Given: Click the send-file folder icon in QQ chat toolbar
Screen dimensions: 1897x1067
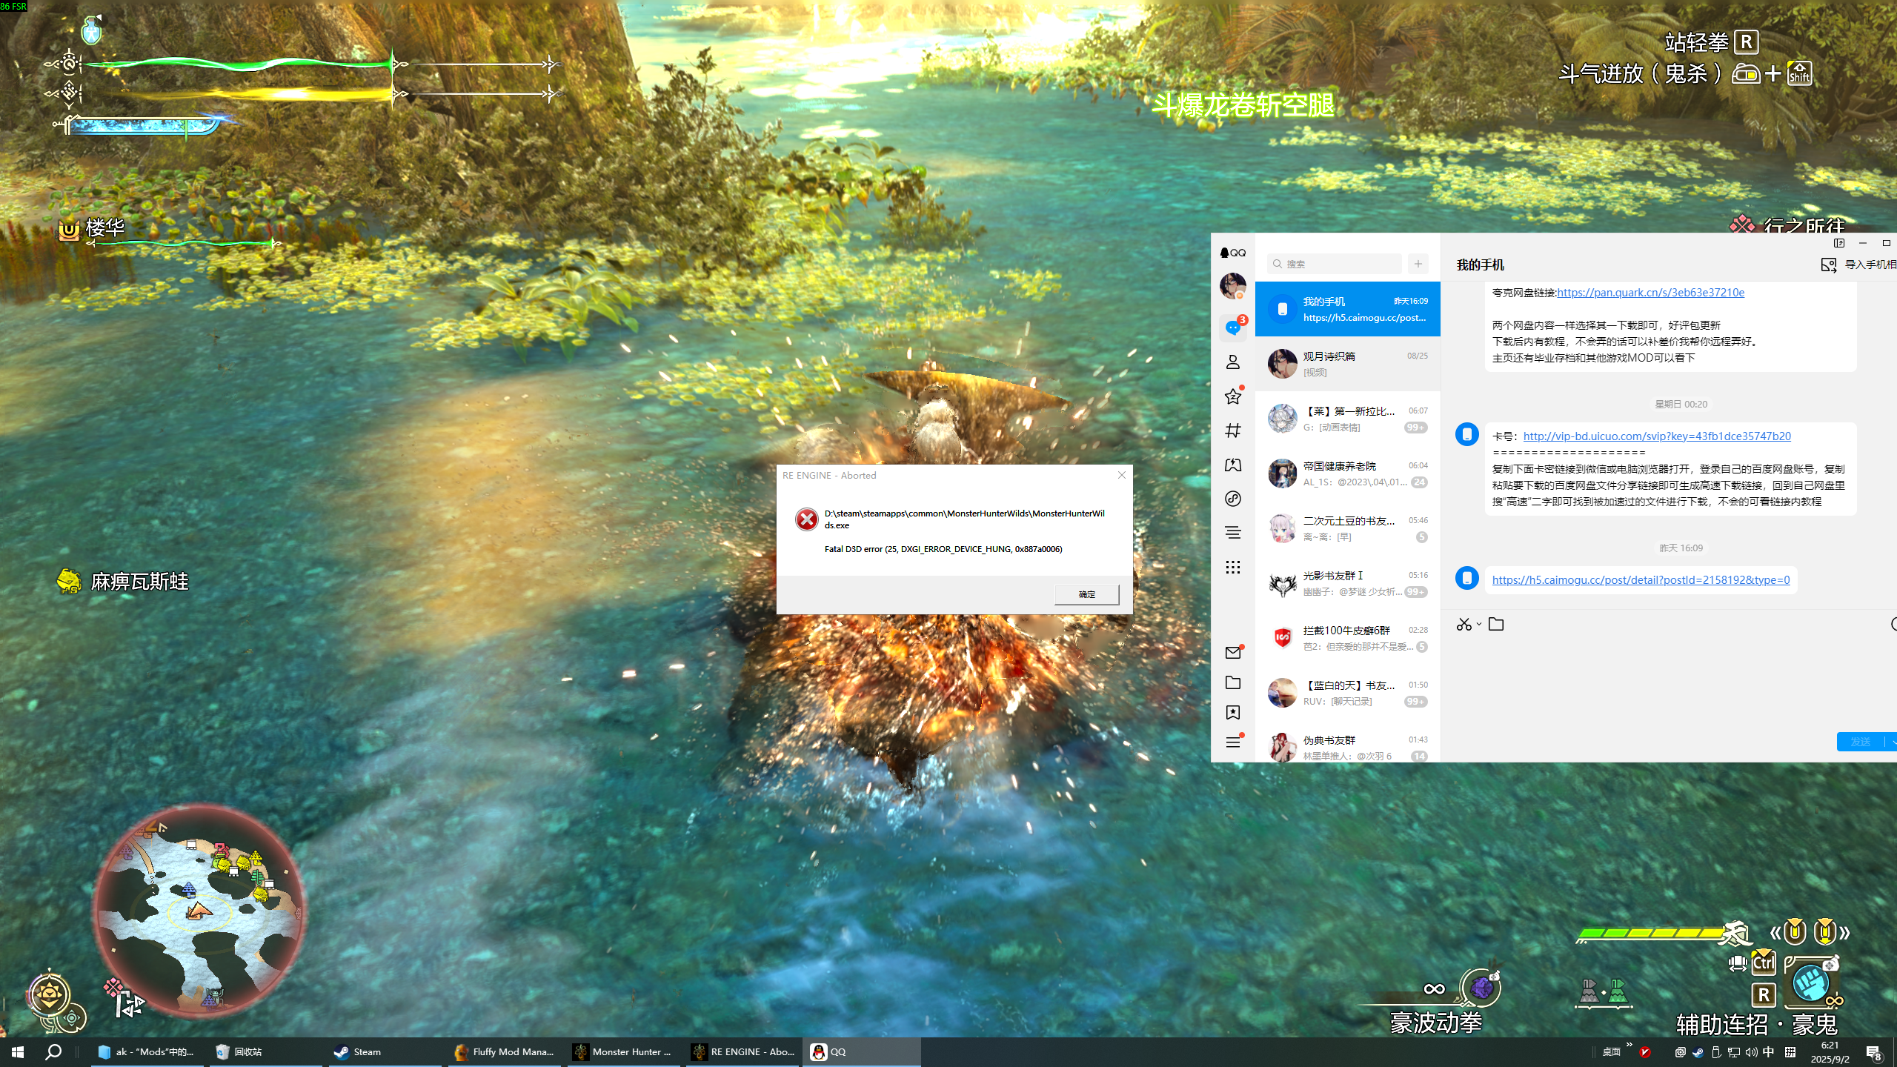Looking at the screenshot, I should [x=1496, y=625].
